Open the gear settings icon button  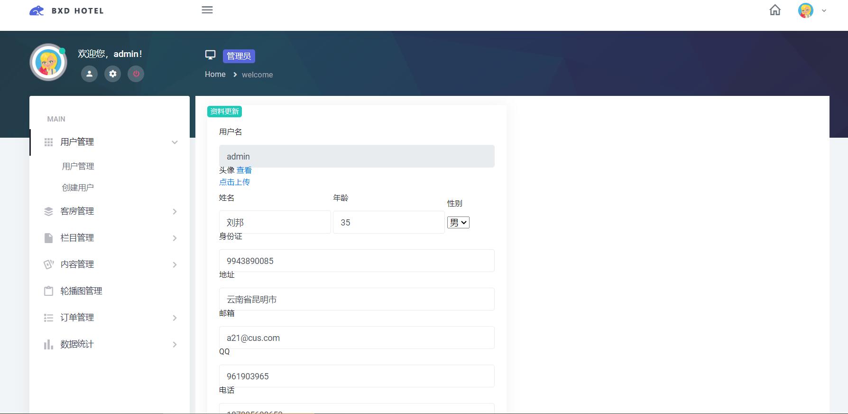[x=112, y=74]
